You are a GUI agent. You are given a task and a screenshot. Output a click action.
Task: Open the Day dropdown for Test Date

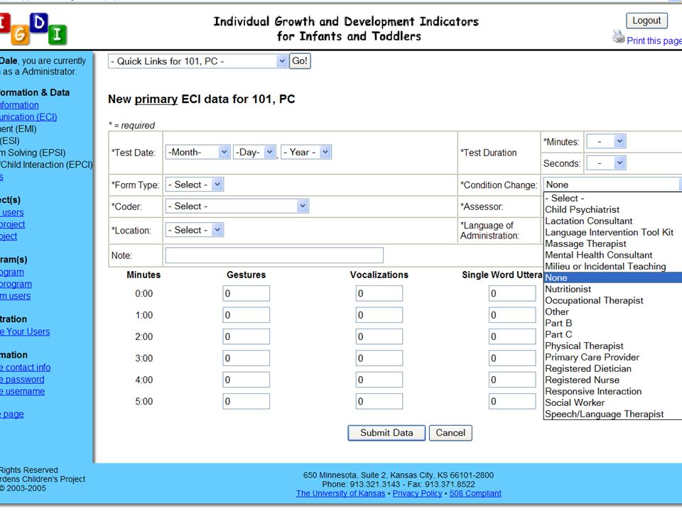pos(254,152)
